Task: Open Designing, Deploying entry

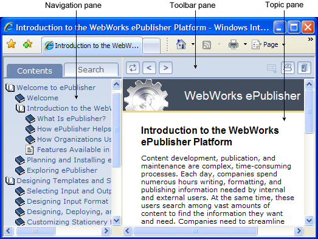Action: pyautogui.click(x=69, y=212)
